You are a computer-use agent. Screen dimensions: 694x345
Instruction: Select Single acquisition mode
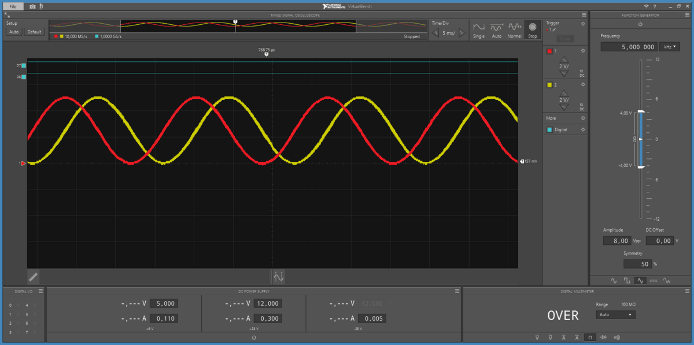click(479, 31)
